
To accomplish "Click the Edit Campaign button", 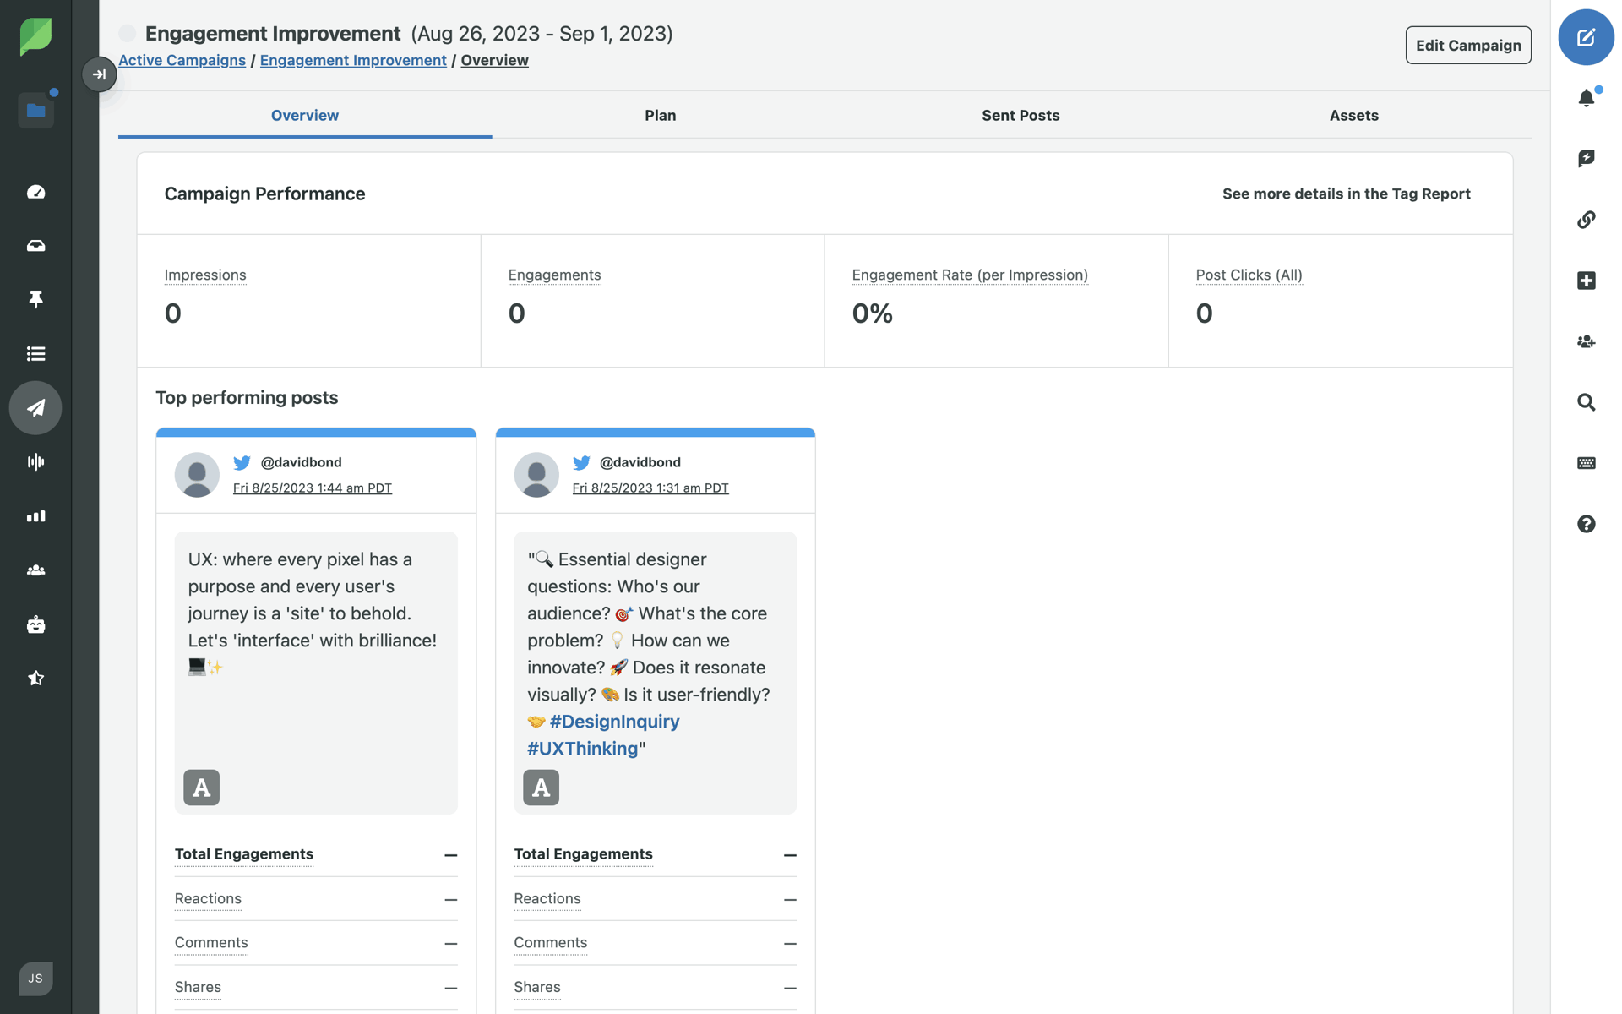I will coord(1468,46).
